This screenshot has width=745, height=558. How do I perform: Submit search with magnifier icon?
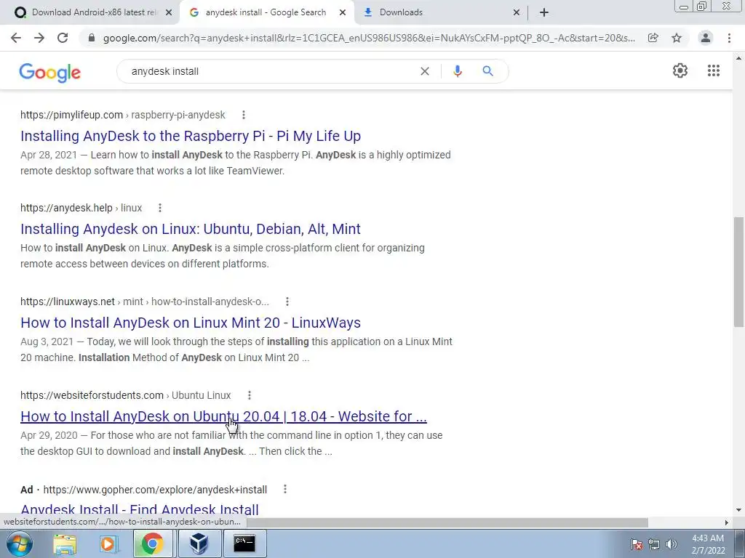click(x=487, y=71)
